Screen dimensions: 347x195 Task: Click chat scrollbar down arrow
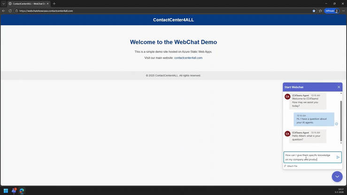[x=341, y=143]
